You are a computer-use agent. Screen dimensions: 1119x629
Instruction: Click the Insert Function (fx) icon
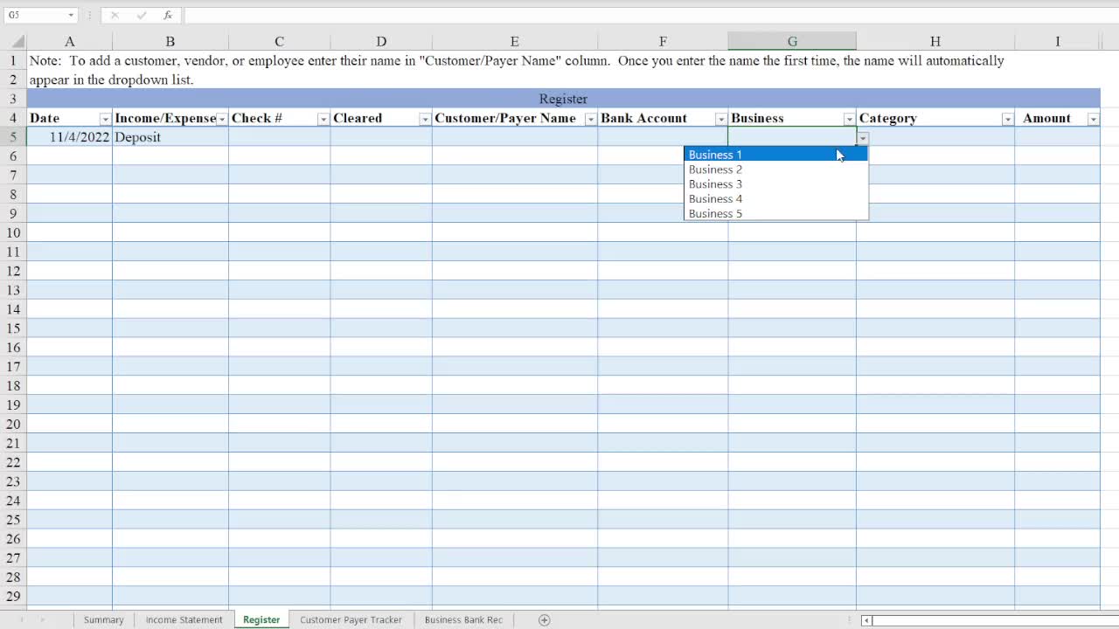point(167,15)
